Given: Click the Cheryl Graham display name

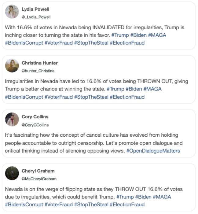Looking at the screenshot, I should (x=38, y=171).
